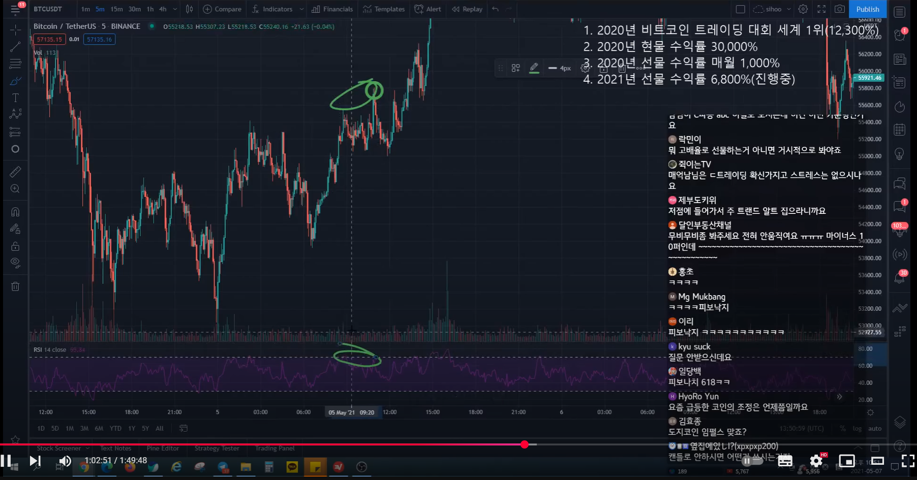Open the candle chart style selector
Image resolution: width=917 pixels, height=480 pixels.
pos(190,9)
